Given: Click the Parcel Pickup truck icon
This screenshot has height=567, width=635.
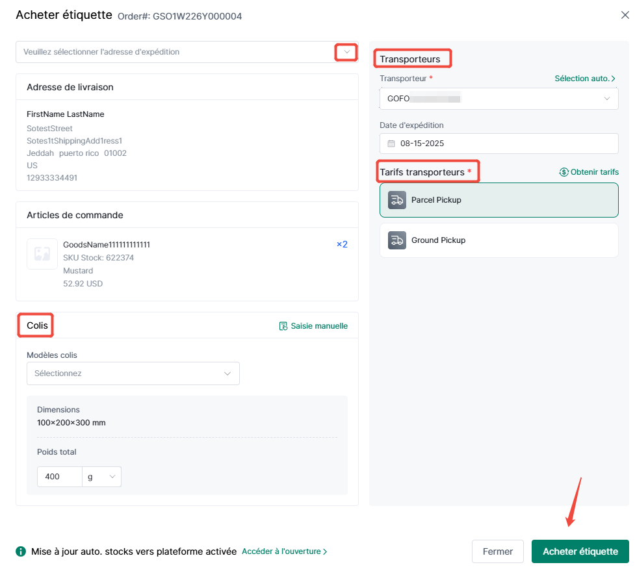Looking at the screenshot, I should [397, 200].
